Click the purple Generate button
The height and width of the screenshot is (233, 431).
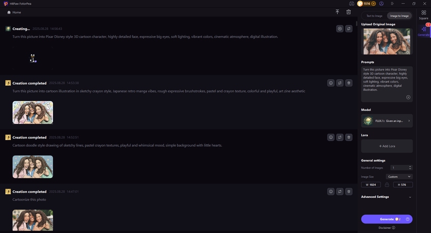coord(387,219)
